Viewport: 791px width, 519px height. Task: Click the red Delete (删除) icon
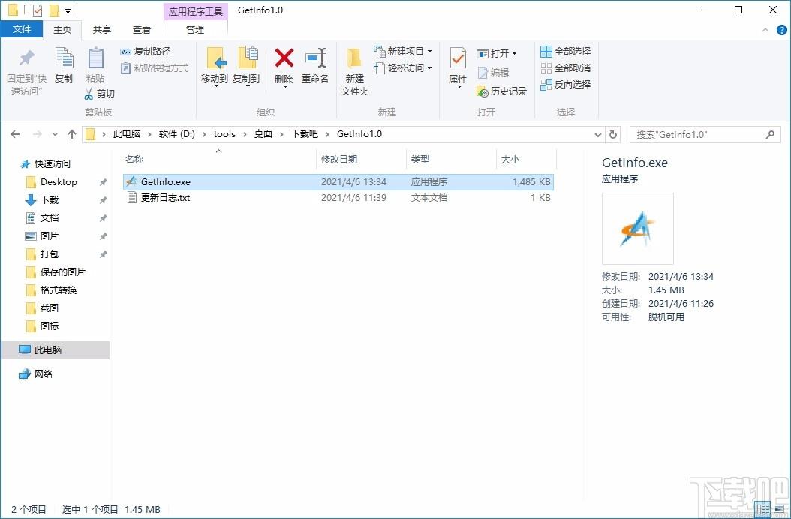point(284,58)
